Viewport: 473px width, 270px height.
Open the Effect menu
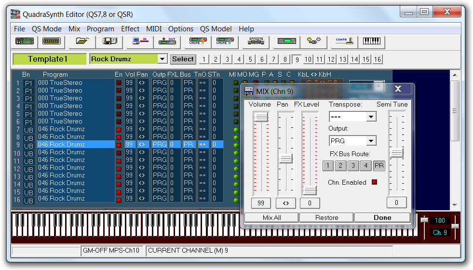(130, 29)
